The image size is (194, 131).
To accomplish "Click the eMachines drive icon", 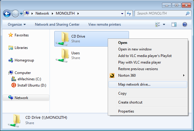I will [14, 79].
